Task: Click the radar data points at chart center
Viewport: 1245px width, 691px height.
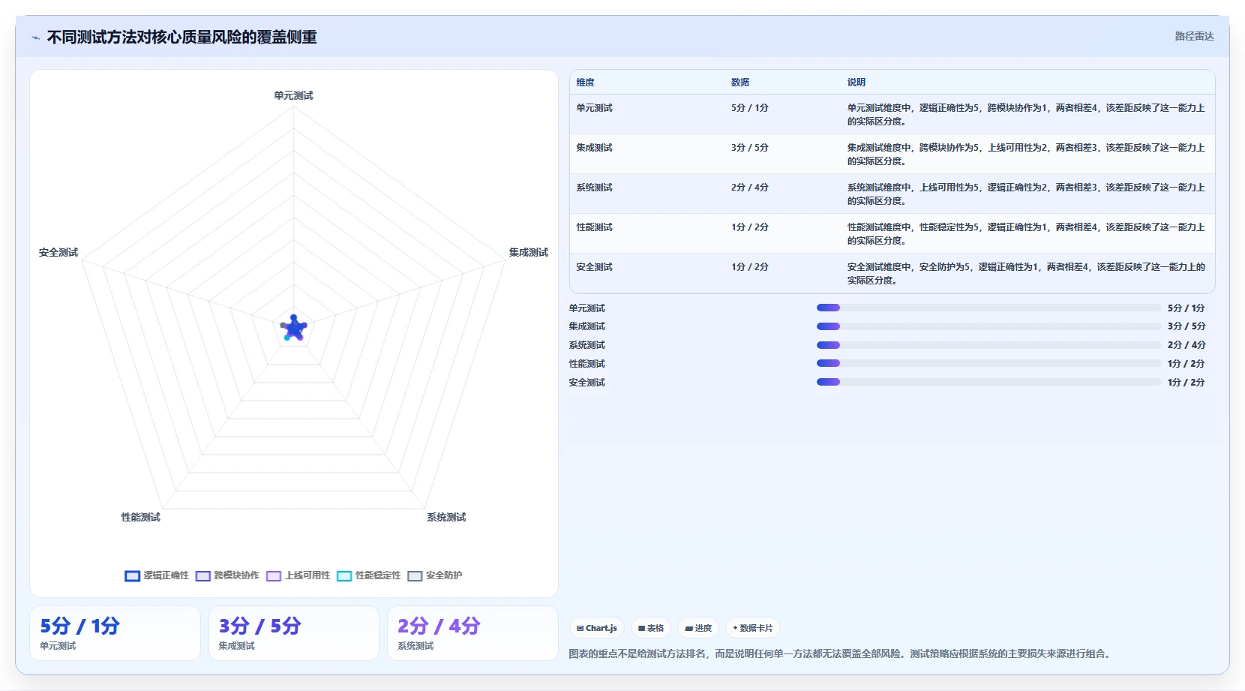Action: (x=293, y=328)
